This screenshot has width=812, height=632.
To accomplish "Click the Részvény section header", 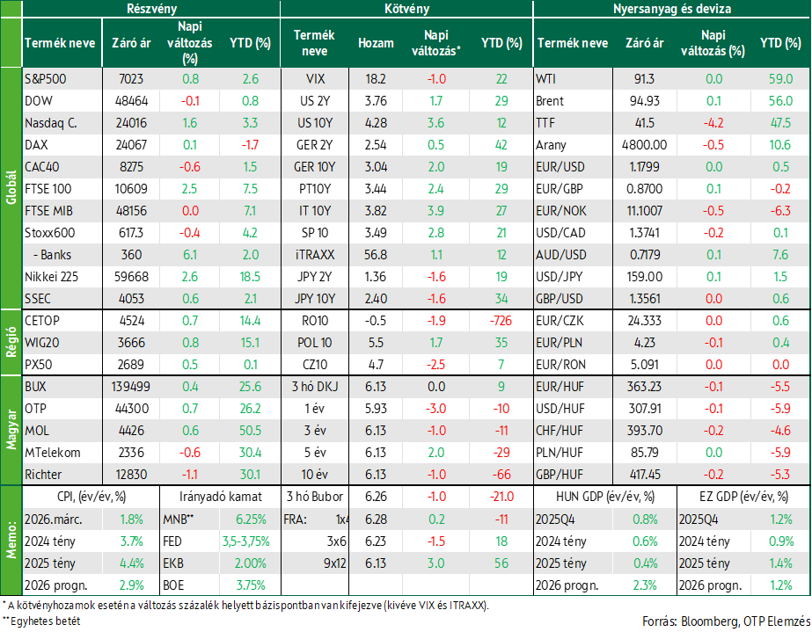I will 151,9.
